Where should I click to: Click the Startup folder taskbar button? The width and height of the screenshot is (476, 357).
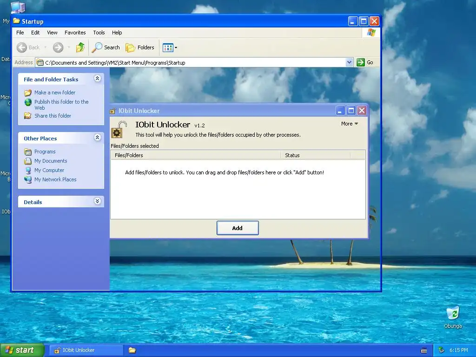pos(132,350)
